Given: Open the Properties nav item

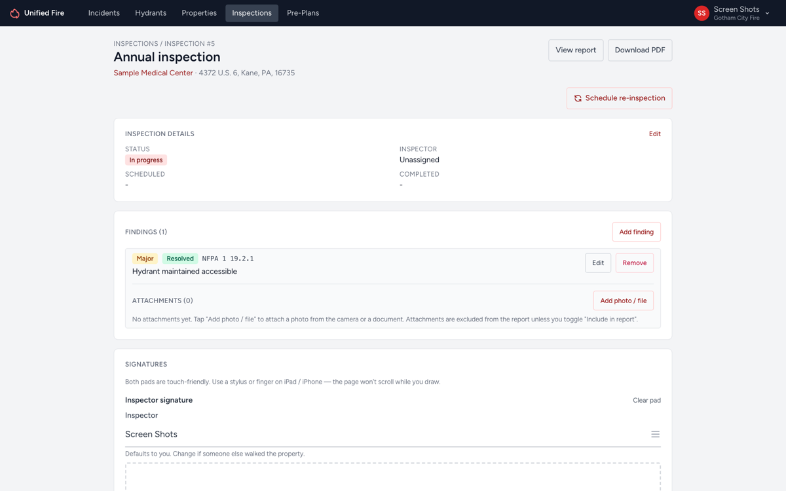Looking at the screenshot, I should click(199, 13).
